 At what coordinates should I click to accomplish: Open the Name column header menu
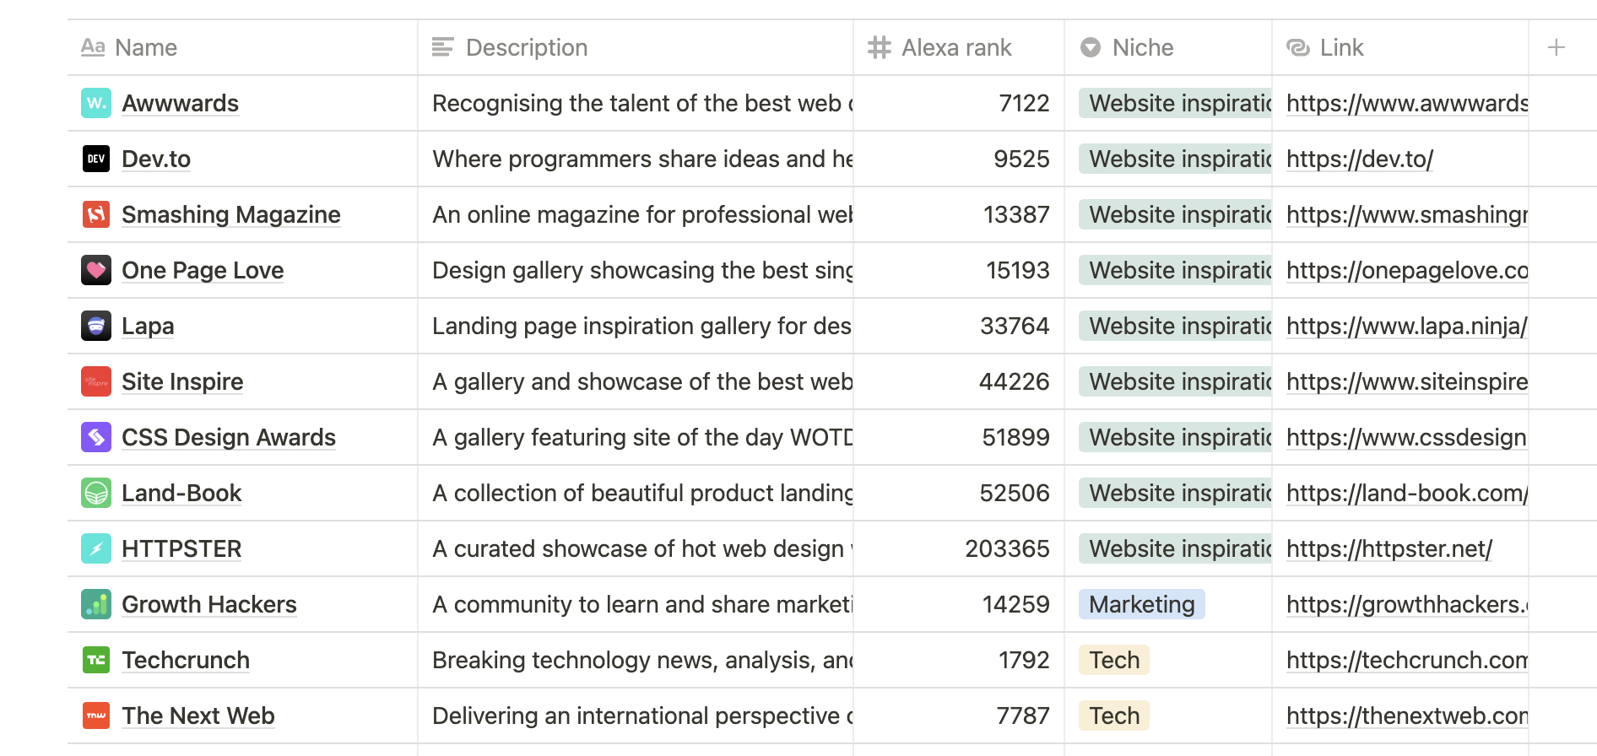tap(242, 47)
